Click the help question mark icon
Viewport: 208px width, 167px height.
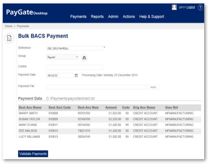tap(200, 8)
